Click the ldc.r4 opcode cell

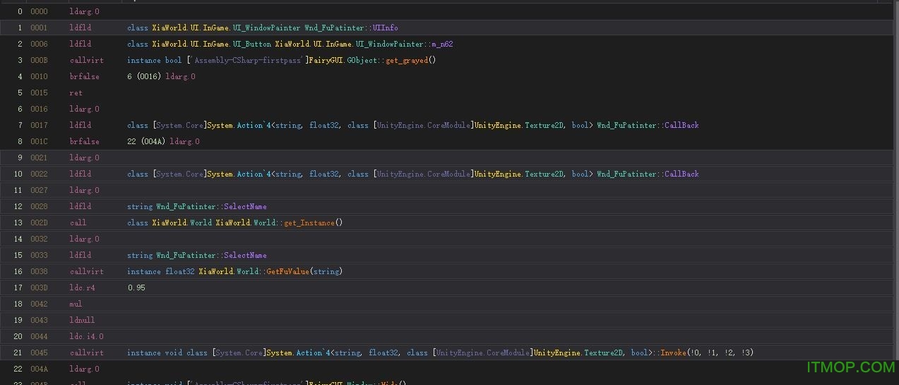(x=82, y=288)
